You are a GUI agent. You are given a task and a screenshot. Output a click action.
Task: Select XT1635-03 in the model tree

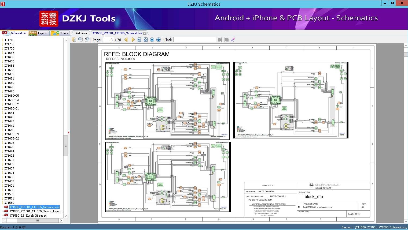(12, 134)
